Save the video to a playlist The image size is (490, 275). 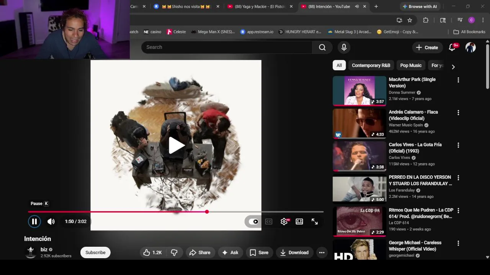pos(259,252)
